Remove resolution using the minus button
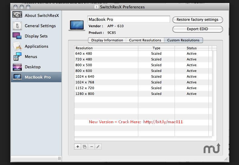The image size is (239, 165). (91, 147)
